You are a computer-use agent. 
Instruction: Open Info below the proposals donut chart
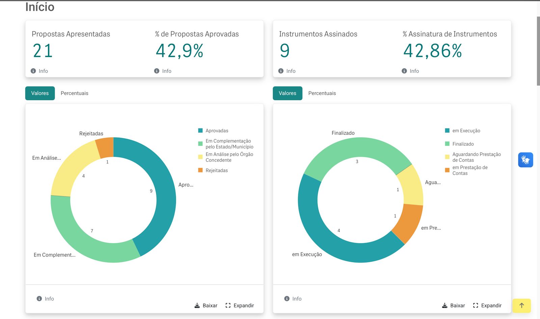point(45,299)
